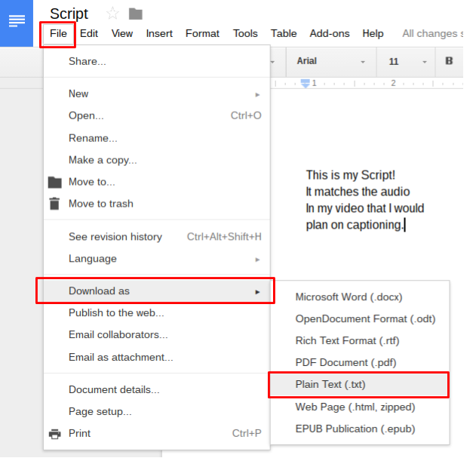The width and height of the screenshot is (476, 458).
Task: Choose Share... from File menu
Action: [157, 61]
